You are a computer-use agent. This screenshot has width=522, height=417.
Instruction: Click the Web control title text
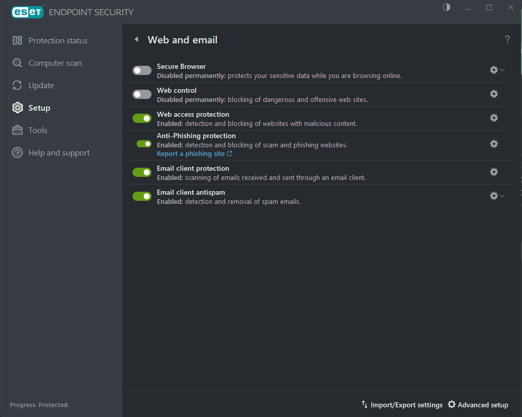pos(176,90)
